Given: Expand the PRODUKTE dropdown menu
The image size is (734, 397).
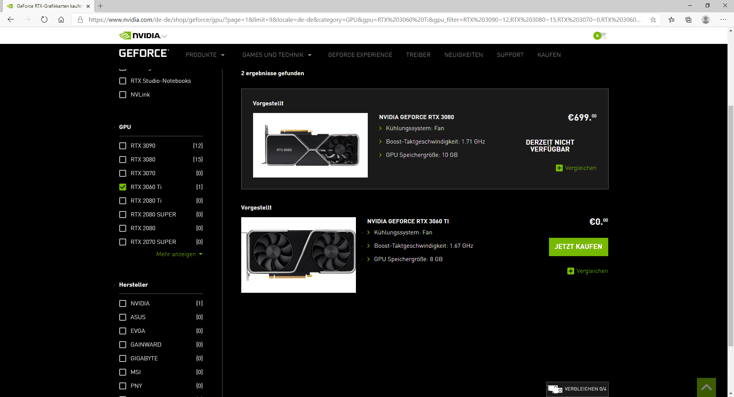Looking at the screenshot, I should tap(205, 55).
